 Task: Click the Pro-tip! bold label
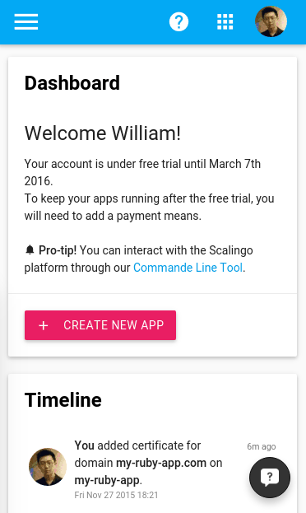(x=58, y=250)
